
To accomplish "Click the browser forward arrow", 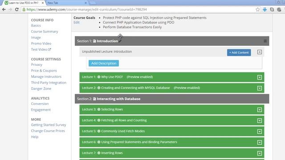I will [x=10, y=9].
